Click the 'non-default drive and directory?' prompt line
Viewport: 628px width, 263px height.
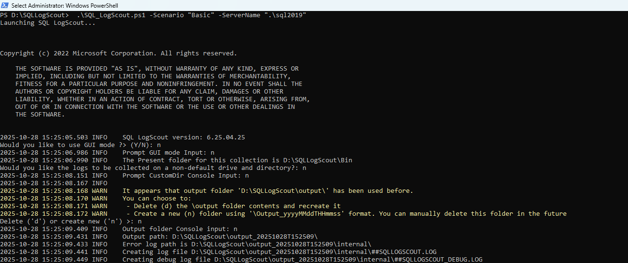pyautogui.click(x=153, y=168)
